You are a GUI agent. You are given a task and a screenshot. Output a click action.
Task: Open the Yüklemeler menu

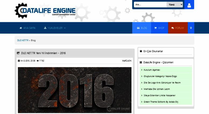pyautogui.click(x=55, y=28)
